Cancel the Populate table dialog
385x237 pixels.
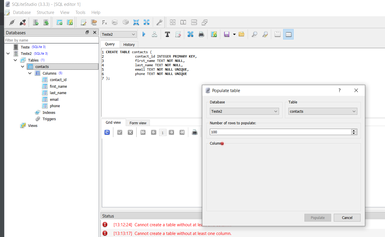347,218
